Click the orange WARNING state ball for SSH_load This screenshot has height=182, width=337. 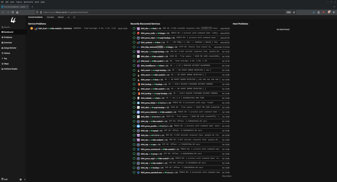(32, 29)
